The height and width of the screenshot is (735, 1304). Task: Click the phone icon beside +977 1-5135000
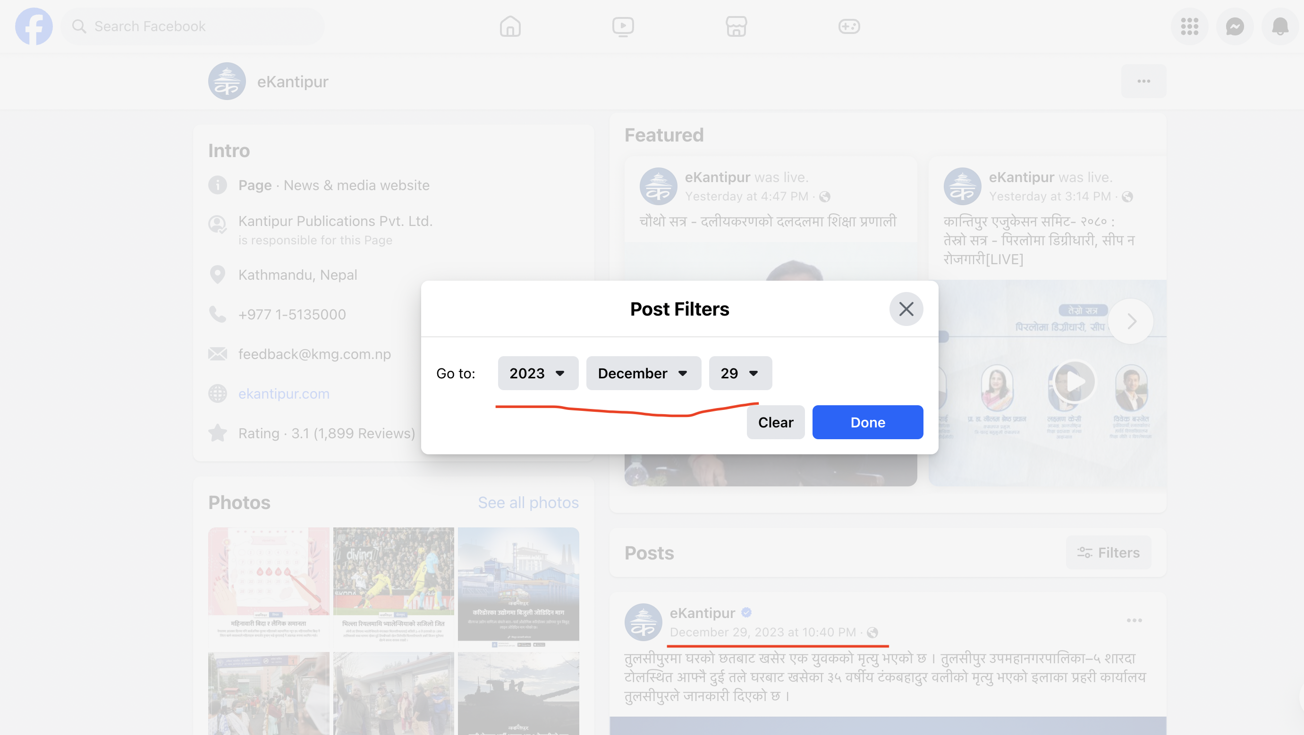218,315
